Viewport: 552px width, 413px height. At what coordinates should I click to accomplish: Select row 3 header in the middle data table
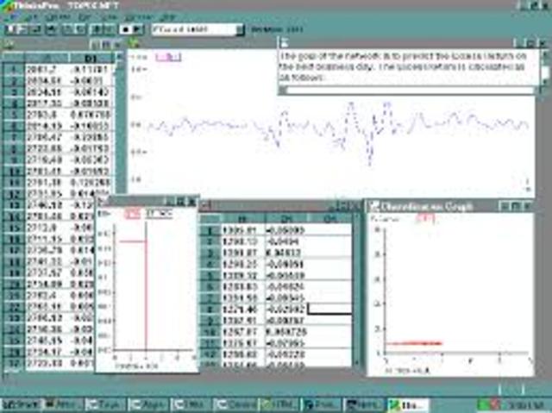[x=210, y=253]
